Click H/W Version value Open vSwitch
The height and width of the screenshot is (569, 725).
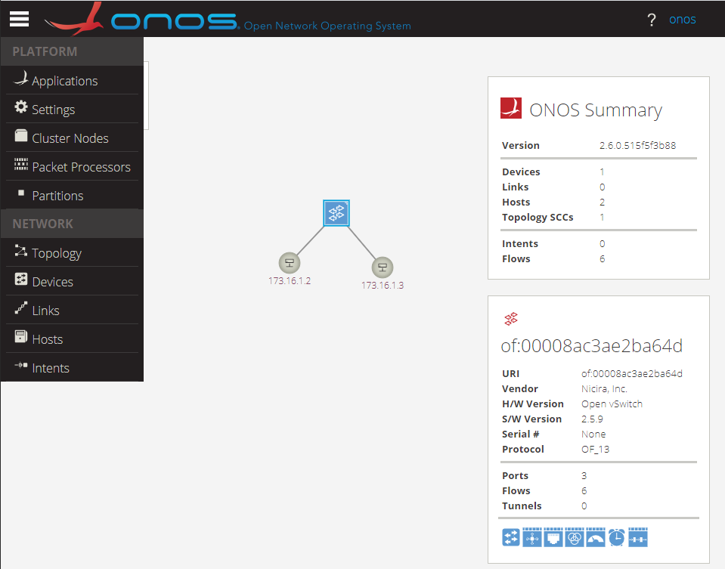pos(612,404)
